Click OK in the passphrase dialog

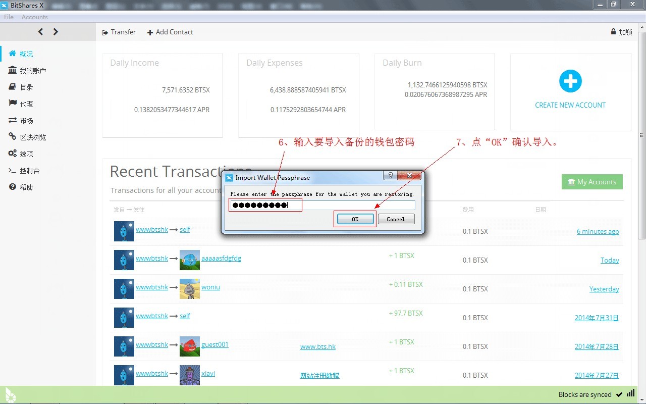355,219
